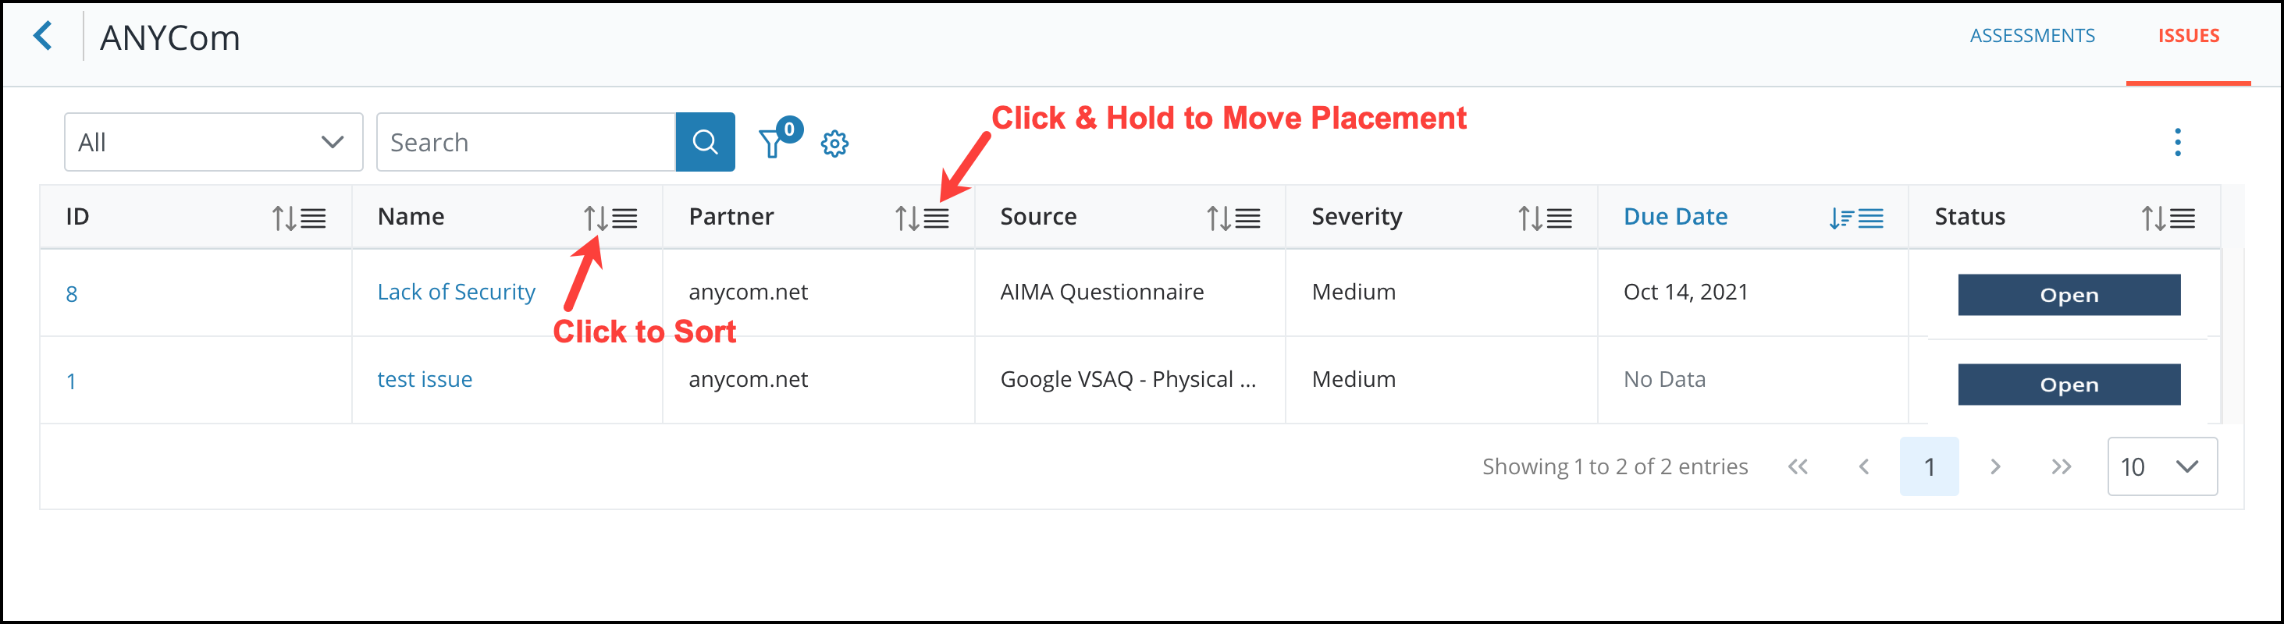The height and width of the screenshot is (624, 2284).
Task: Sort the Severity column with arrows
Action: tap(1529, 218)
